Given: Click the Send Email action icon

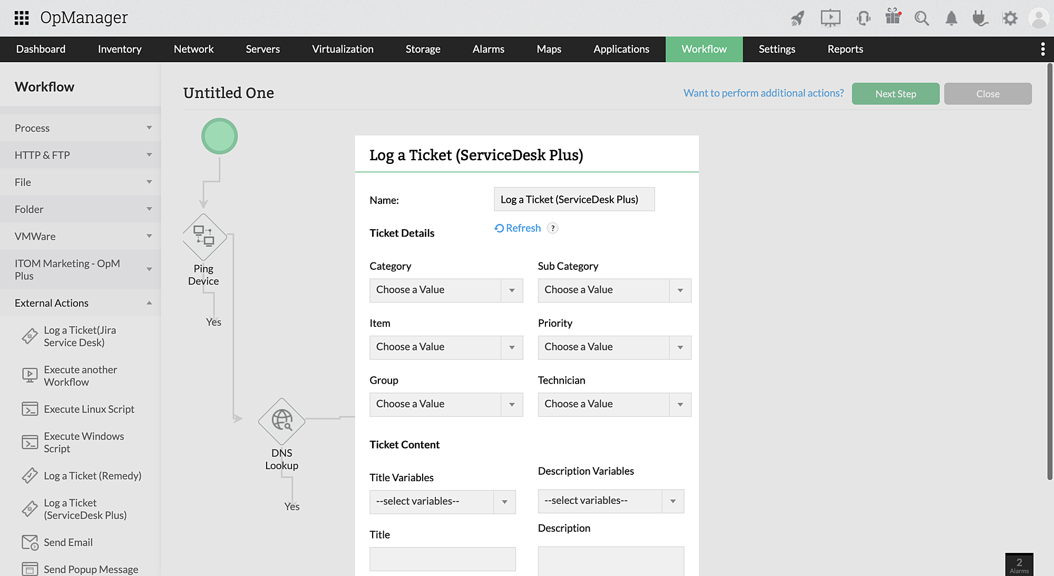Looking at the screenshot, I should (30, 542).
